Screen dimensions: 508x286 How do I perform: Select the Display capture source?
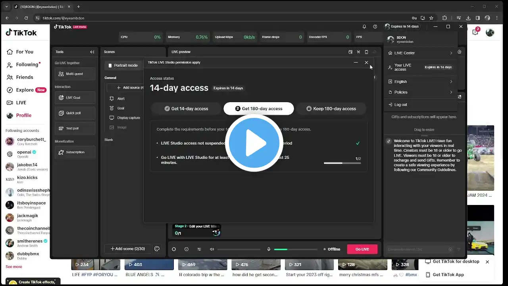coord(125,118)
